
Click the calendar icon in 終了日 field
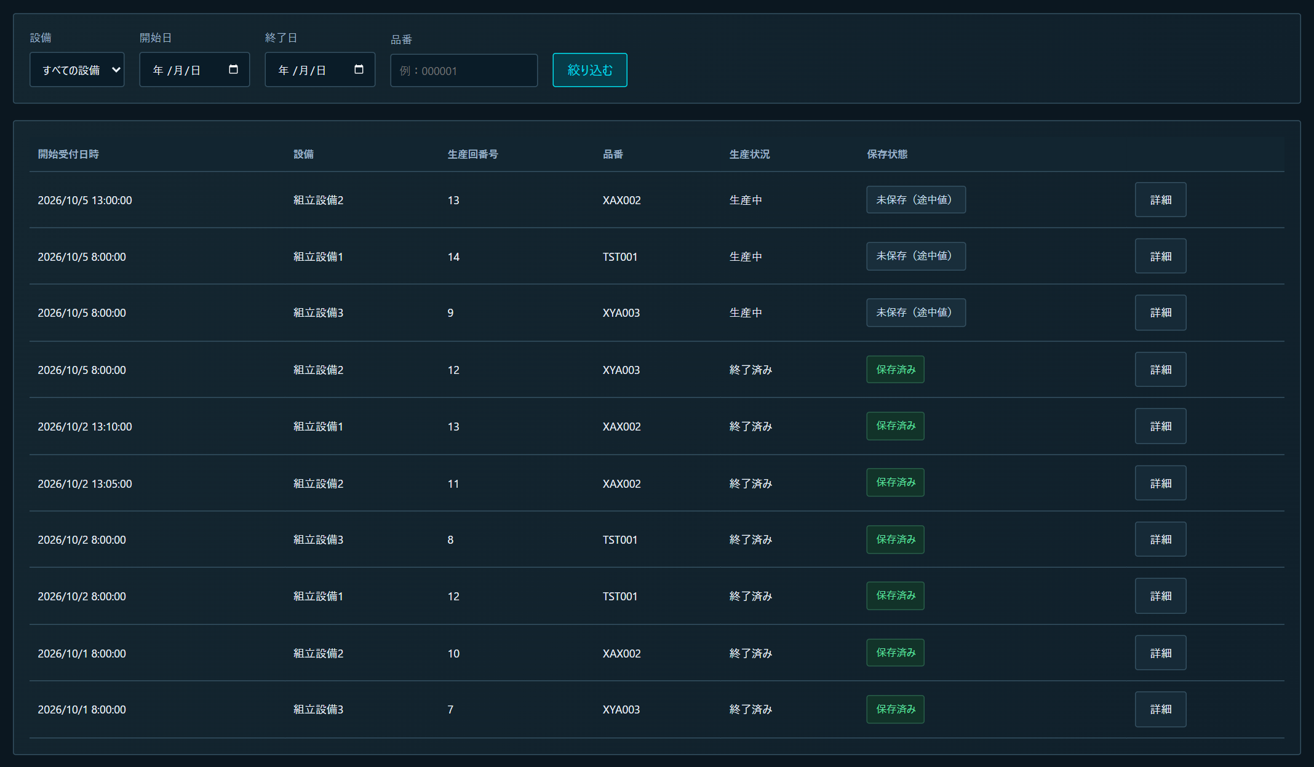pos(359,70)
